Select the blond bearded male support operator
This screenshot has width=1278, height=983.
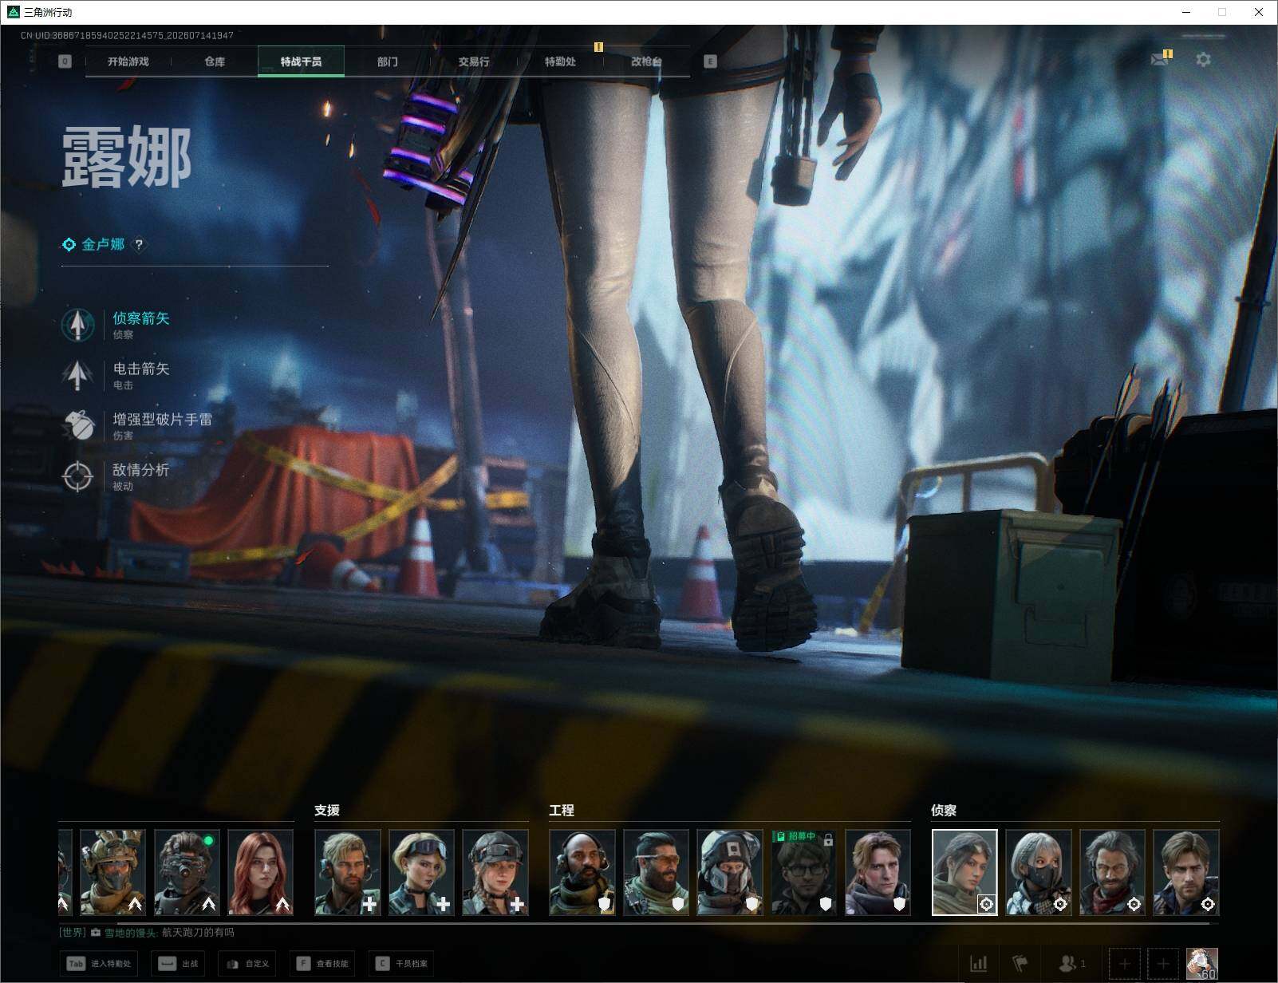coord(347,872)
